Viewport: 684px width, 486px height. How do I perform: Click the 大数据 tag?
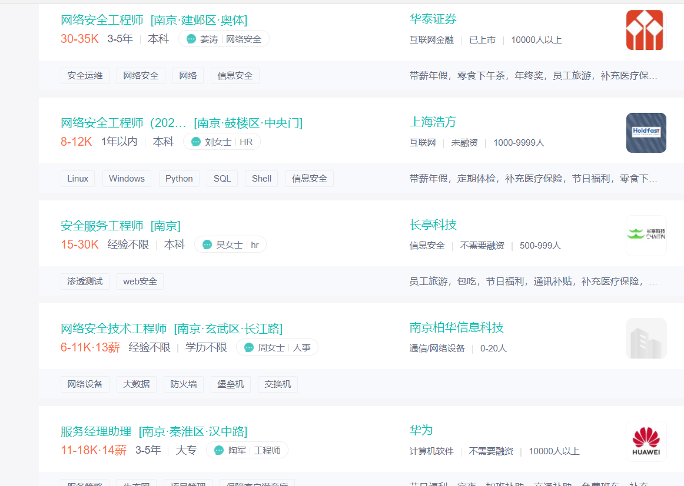pyautogui.click(x=137, y=384)
